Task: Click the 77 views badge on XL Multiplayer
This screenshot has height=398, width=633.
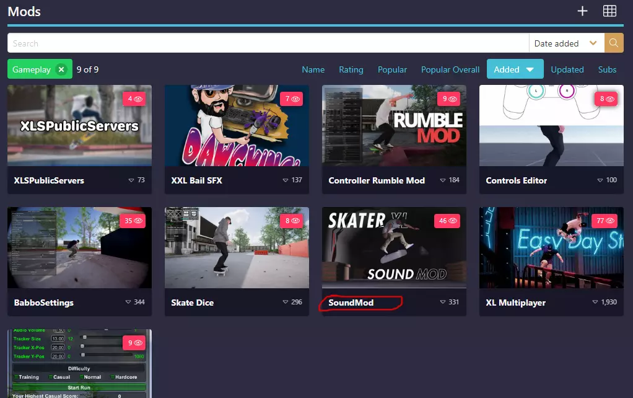Action: [x=605, y=221]
